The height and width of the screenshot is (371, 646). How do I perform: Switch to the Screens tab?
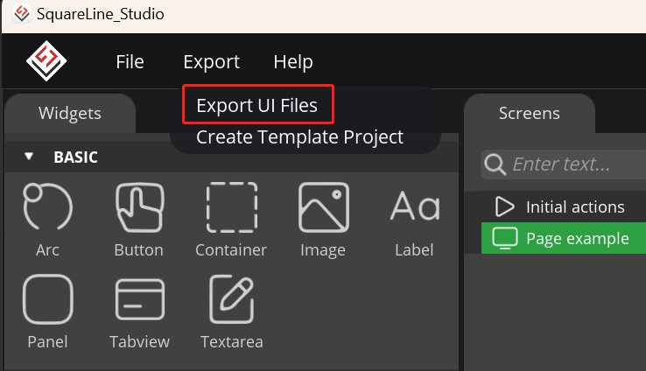(x=529, y=113)
